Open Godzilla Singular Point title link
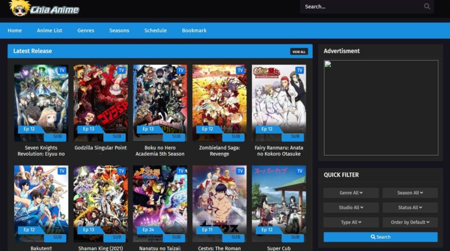Viewport: 450px width, 251px height. pyautogui.click(x=101, y=148)
